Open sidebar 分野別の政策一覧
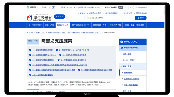 (133, 48)
